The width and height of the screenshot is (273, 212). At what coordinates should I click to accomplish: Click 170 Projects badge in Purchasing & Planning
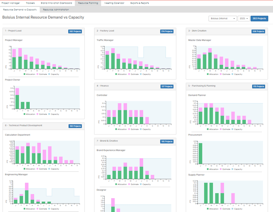point(259,86)
